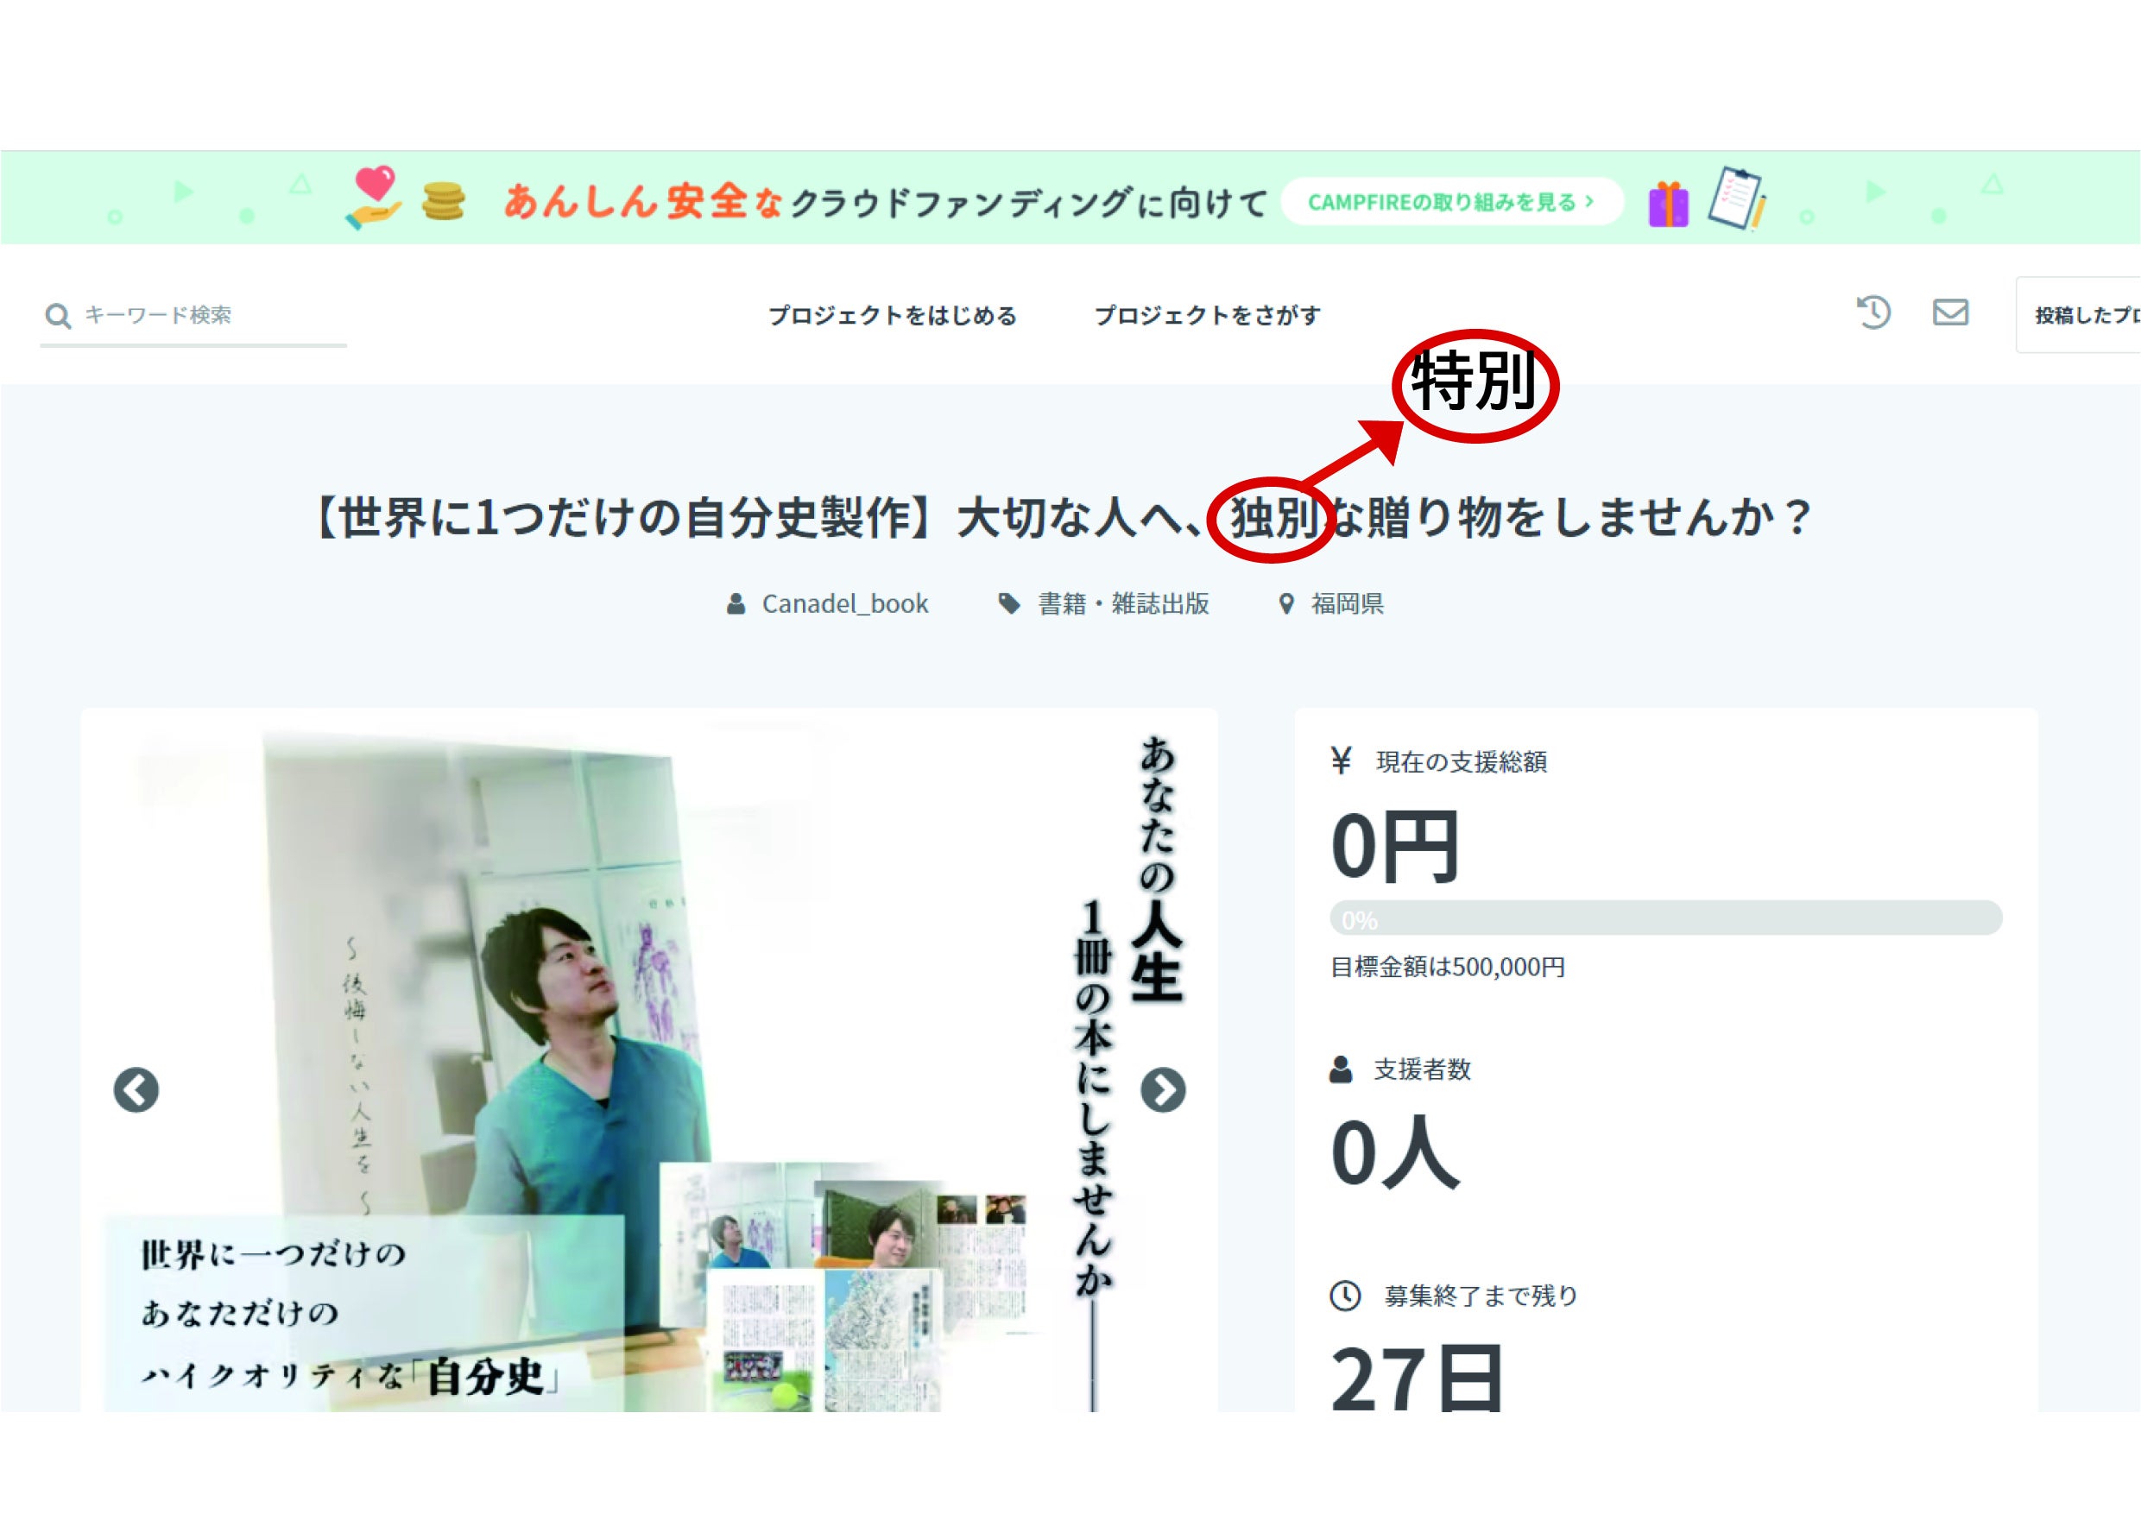
Task: Click the user icon next to Canadel_book
Action: point(736,604)
